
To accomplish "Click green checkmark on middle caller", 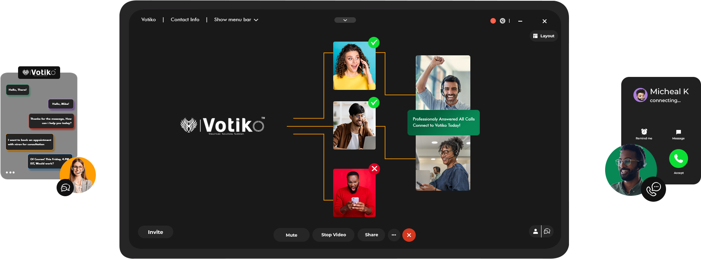I will pos(374,103).
